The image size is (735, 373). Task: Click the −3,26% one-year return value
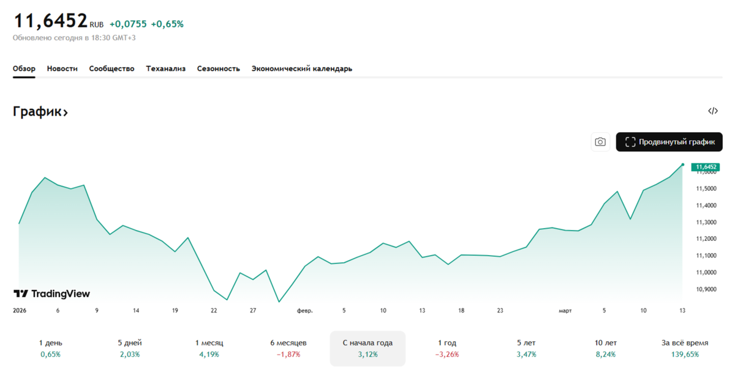[x=447, y=354]
